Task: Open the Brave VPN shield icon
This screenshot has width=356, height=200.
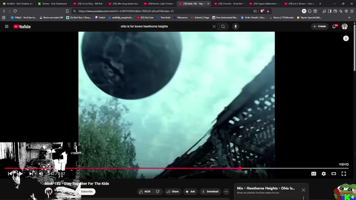Action: coord(346,11)
